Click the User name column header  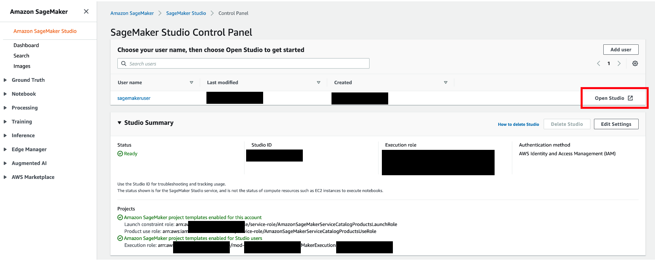(x=130, y=82)
